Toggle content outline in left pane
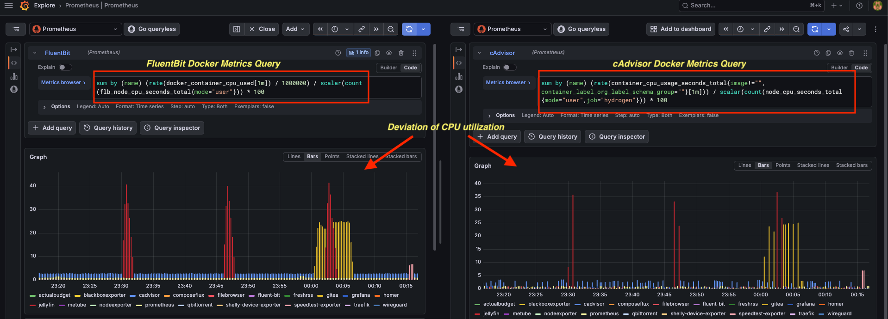 [x=16, y=29]
